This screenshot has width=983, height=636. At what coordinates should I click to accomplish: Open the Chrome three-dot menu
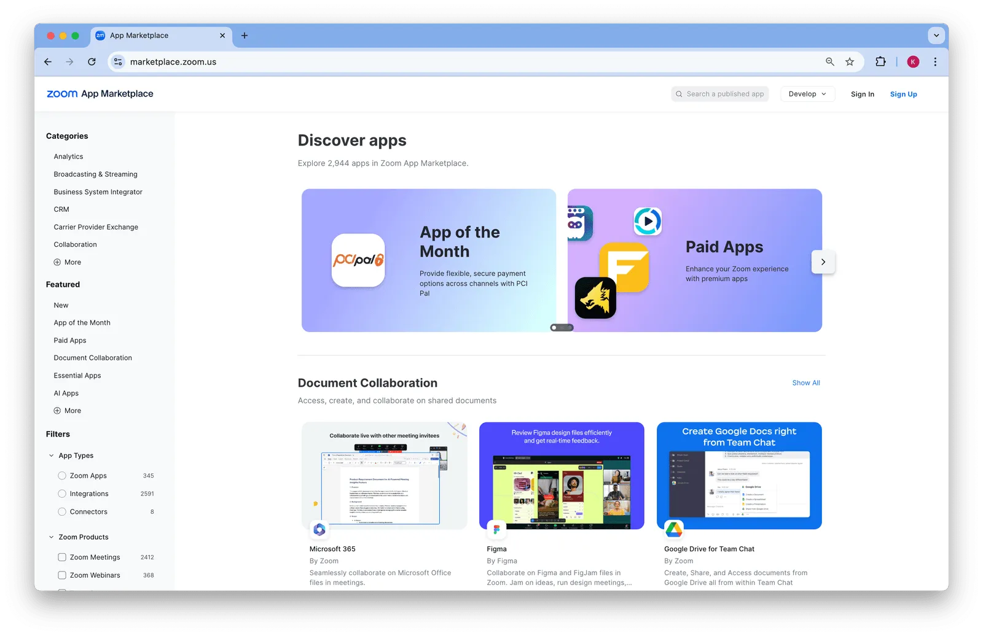(x=935, y=62)
